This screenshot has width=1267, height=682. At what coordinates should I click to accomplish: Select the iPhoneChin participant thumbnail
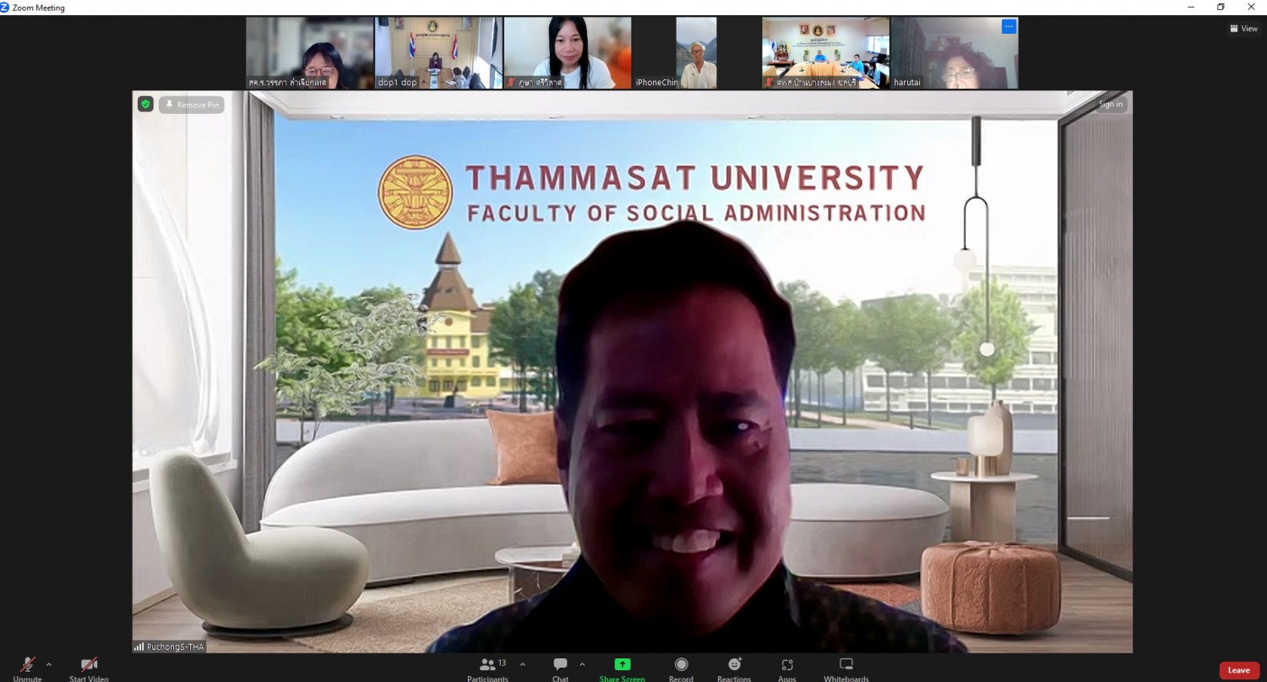(x=696, y=52)
